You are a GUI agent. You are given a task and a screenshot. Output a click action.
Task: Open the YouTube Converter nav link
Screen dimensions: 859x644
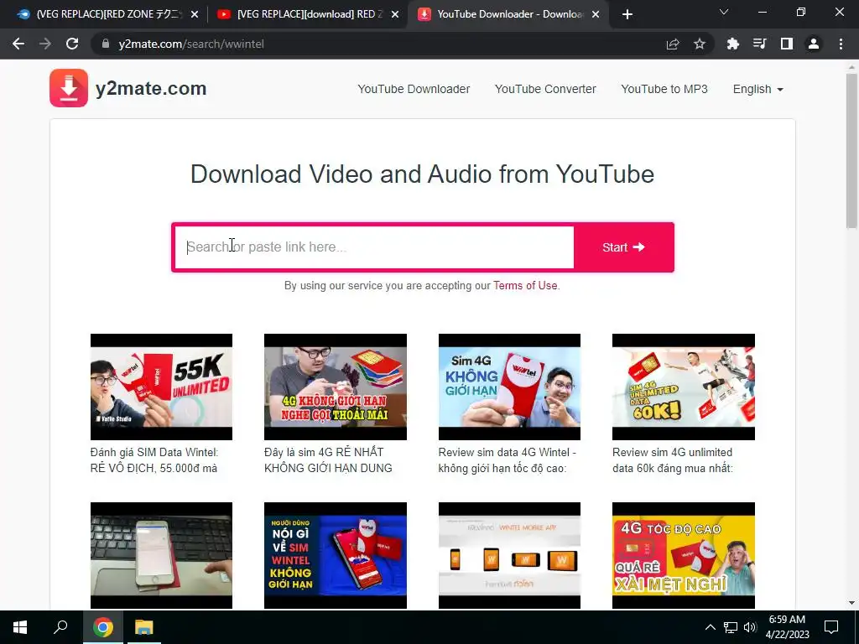tap(545, 89)
